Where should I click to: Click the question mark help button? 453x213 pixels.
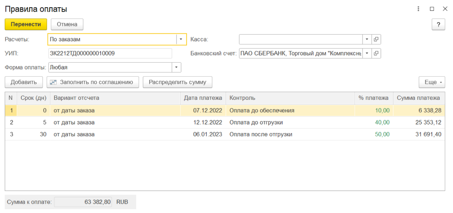point(438,24)
